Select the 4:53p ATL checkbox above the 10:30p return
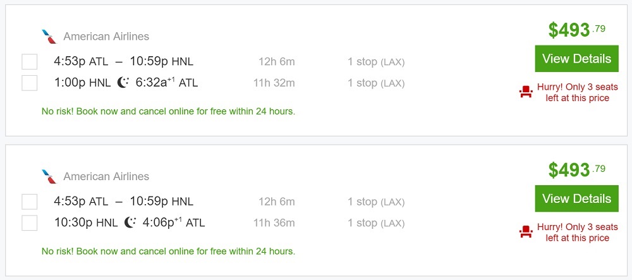This screenshot has height=280, width=632. pyautogui.click(x=30, y=202)
